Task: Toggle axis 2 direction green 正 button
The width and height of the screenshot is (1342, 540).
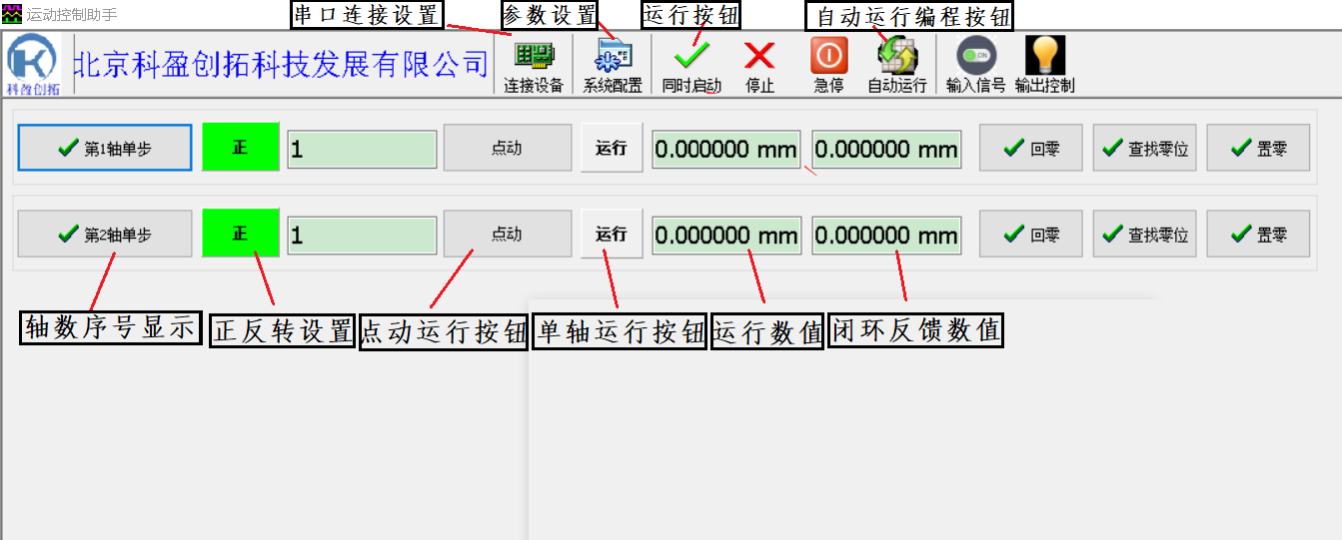Action: coord(240,235)
